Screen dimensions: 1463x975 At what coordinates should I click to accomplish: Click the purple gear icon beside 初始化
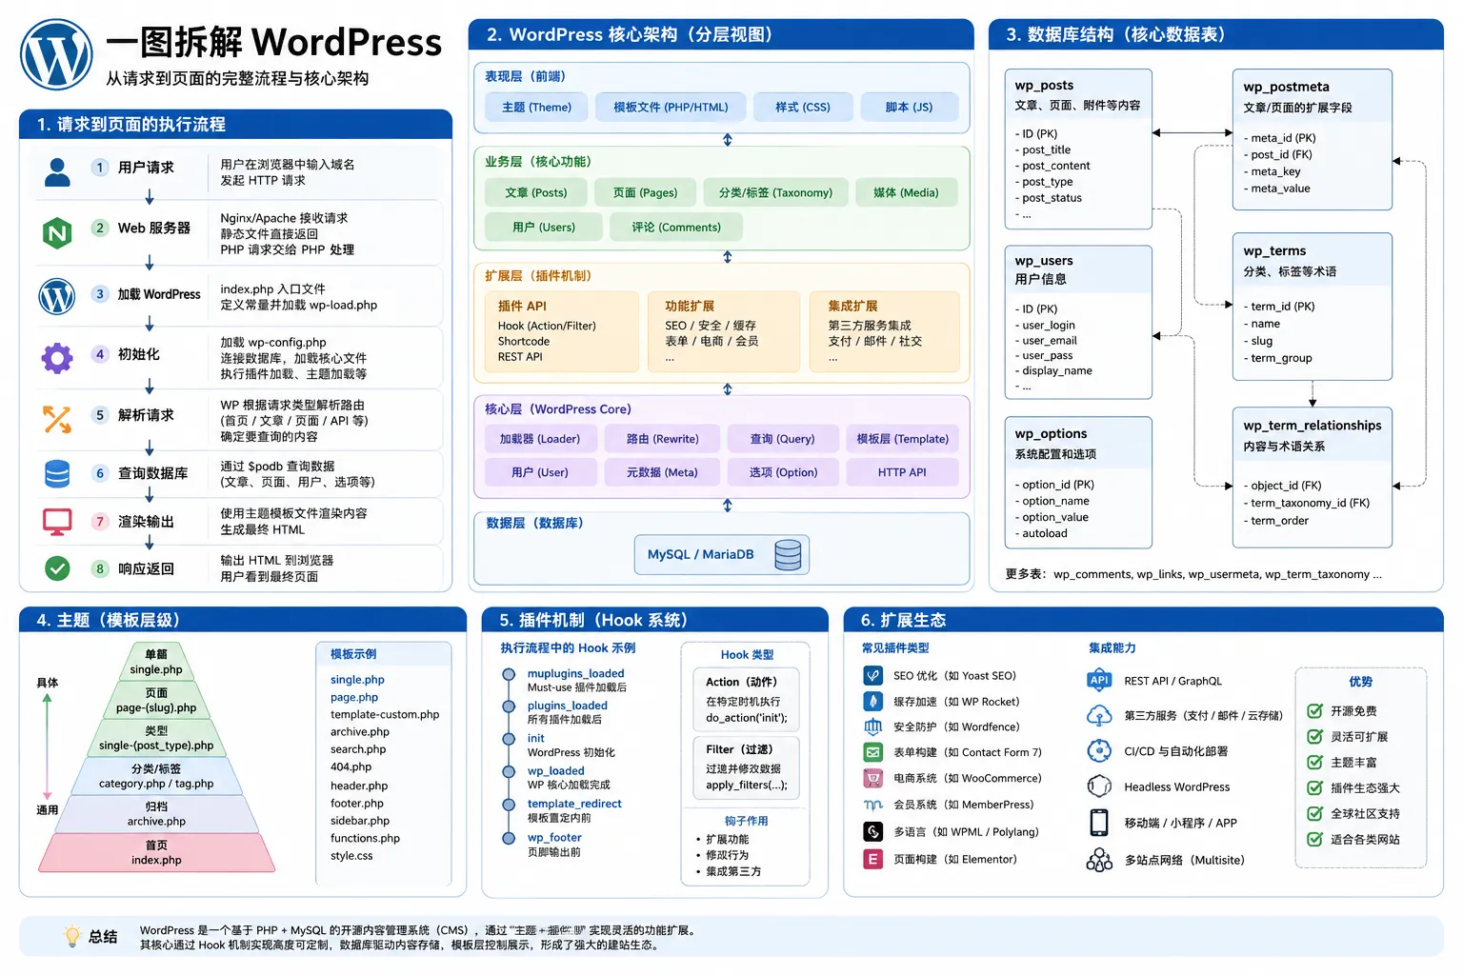tap(57, 358)
